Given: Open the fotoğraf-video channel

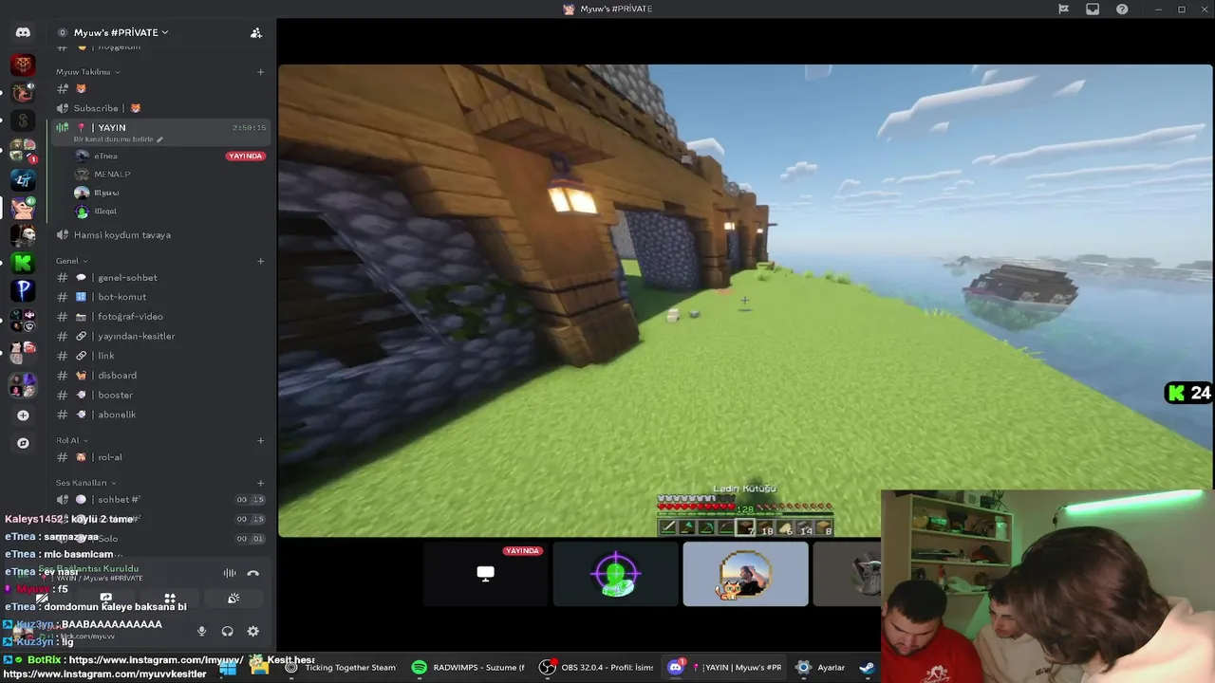Looking at the screenshot, I should (160, 317).
